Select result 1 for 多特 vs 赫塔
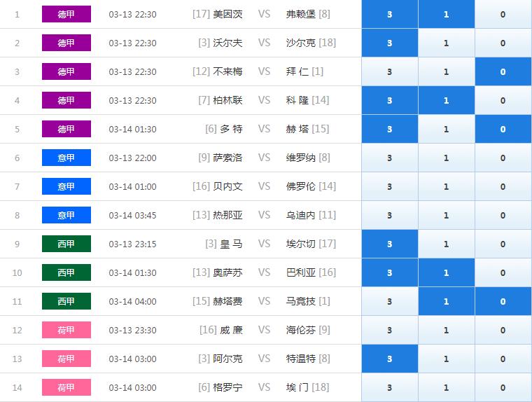 (446, 129)
